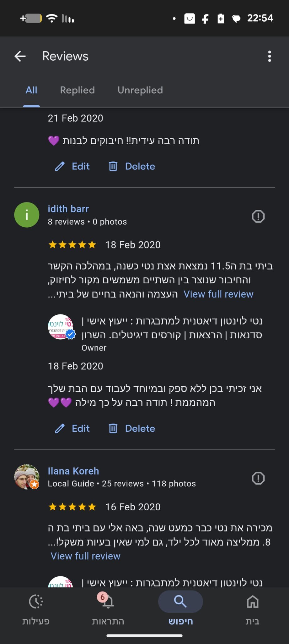Delete the reply dated 21 Feb 2020

[x=132, y=166]
